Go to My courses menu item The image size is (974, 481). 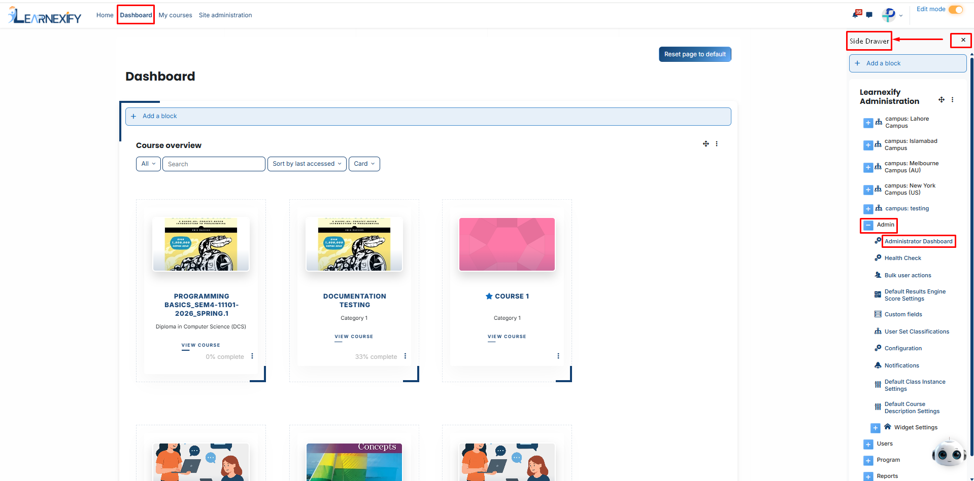click(175, 15)
